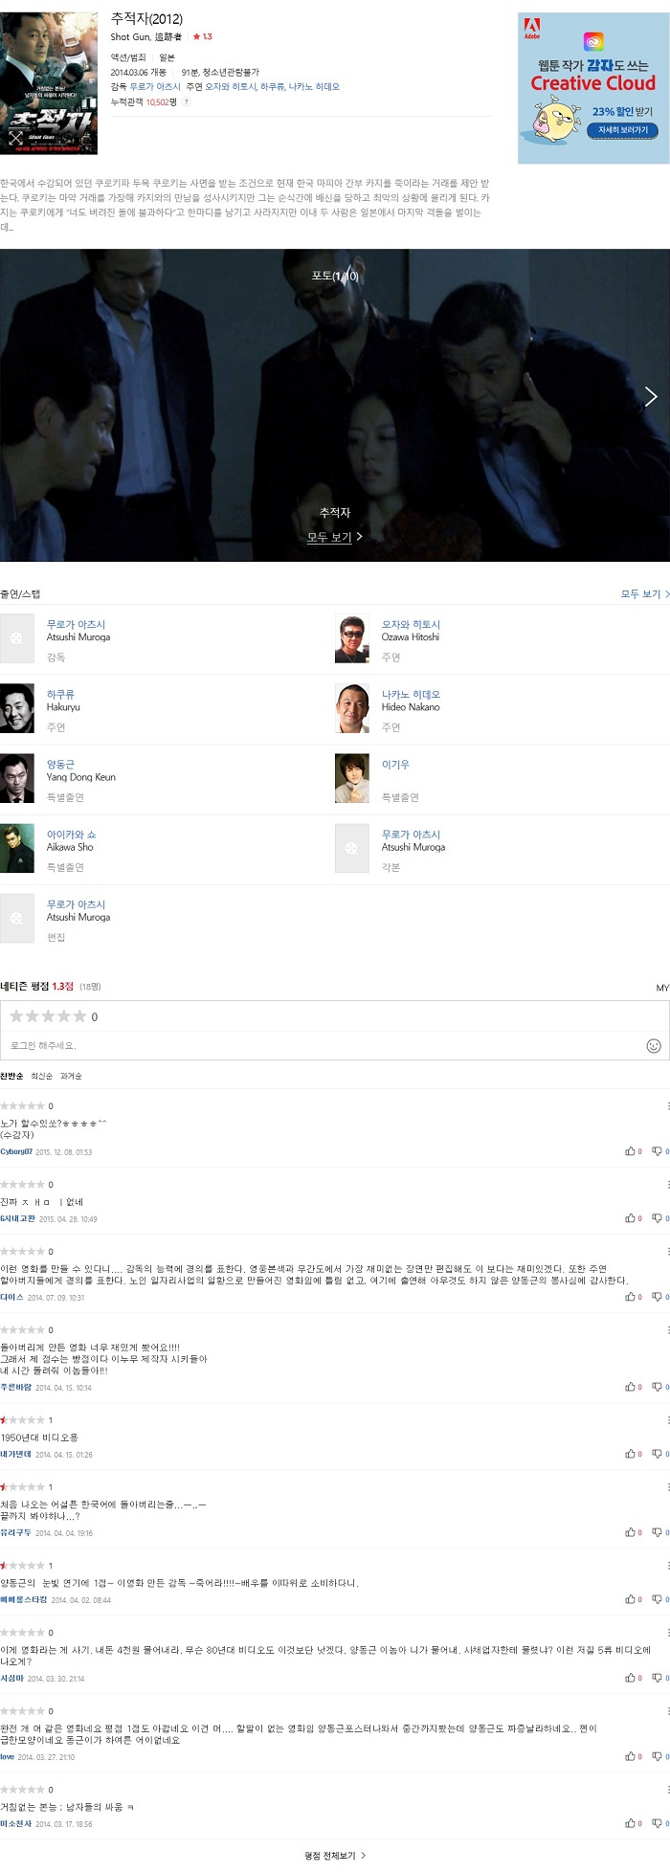Click the thumbs-down icon on Cyborg07's review
The height and width of the screenshot is (1872, 670).
click(658, 1151)
